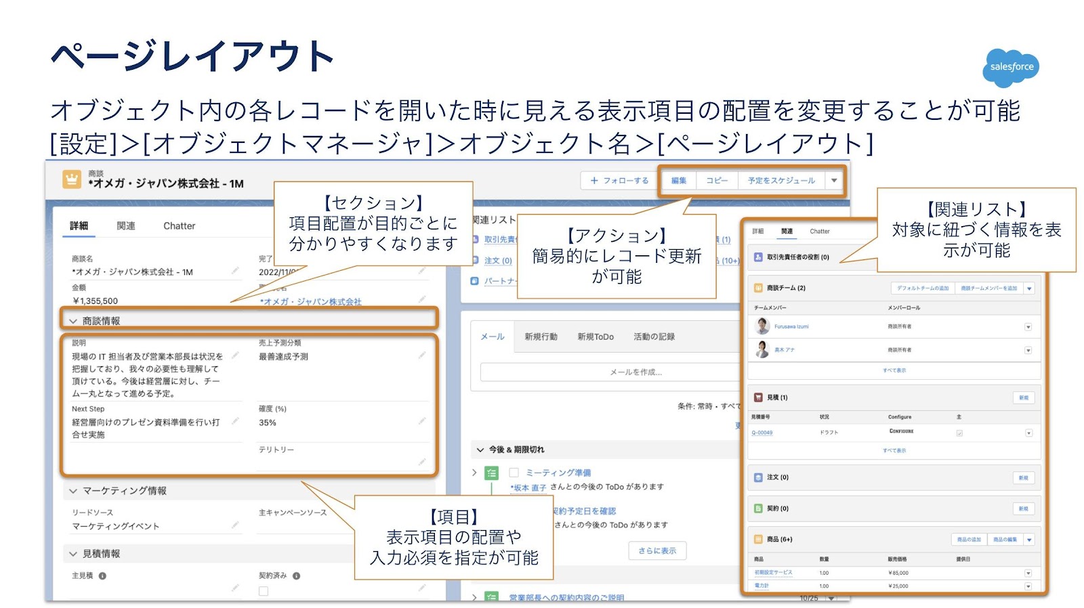Click the pencil icon for the 説明 field
1084x608 pixels.
235,355
